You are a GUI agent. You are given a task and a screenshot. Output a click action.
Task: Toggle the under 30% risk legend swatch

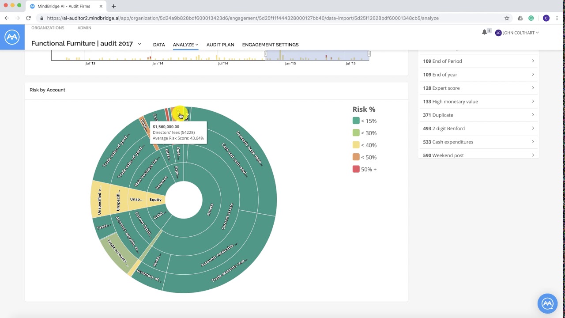tap(356, 133)
